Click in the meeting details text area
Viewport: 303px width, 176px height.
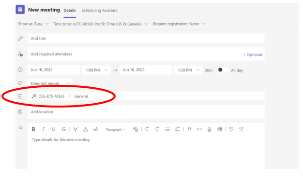(146, 152)
